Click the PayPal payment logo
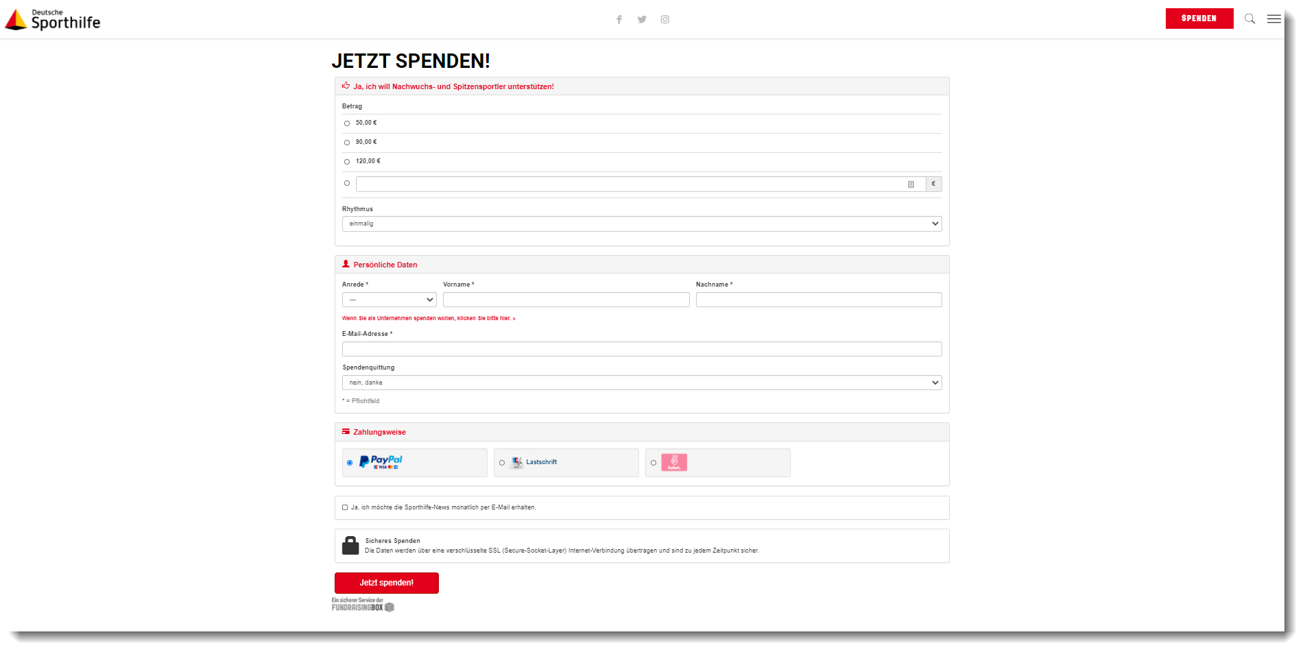1305x652 pixels. [x=381, y=462]
